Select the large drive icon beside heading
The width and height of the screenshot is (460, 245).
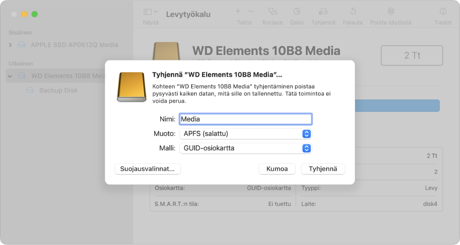tap(166, 51)
